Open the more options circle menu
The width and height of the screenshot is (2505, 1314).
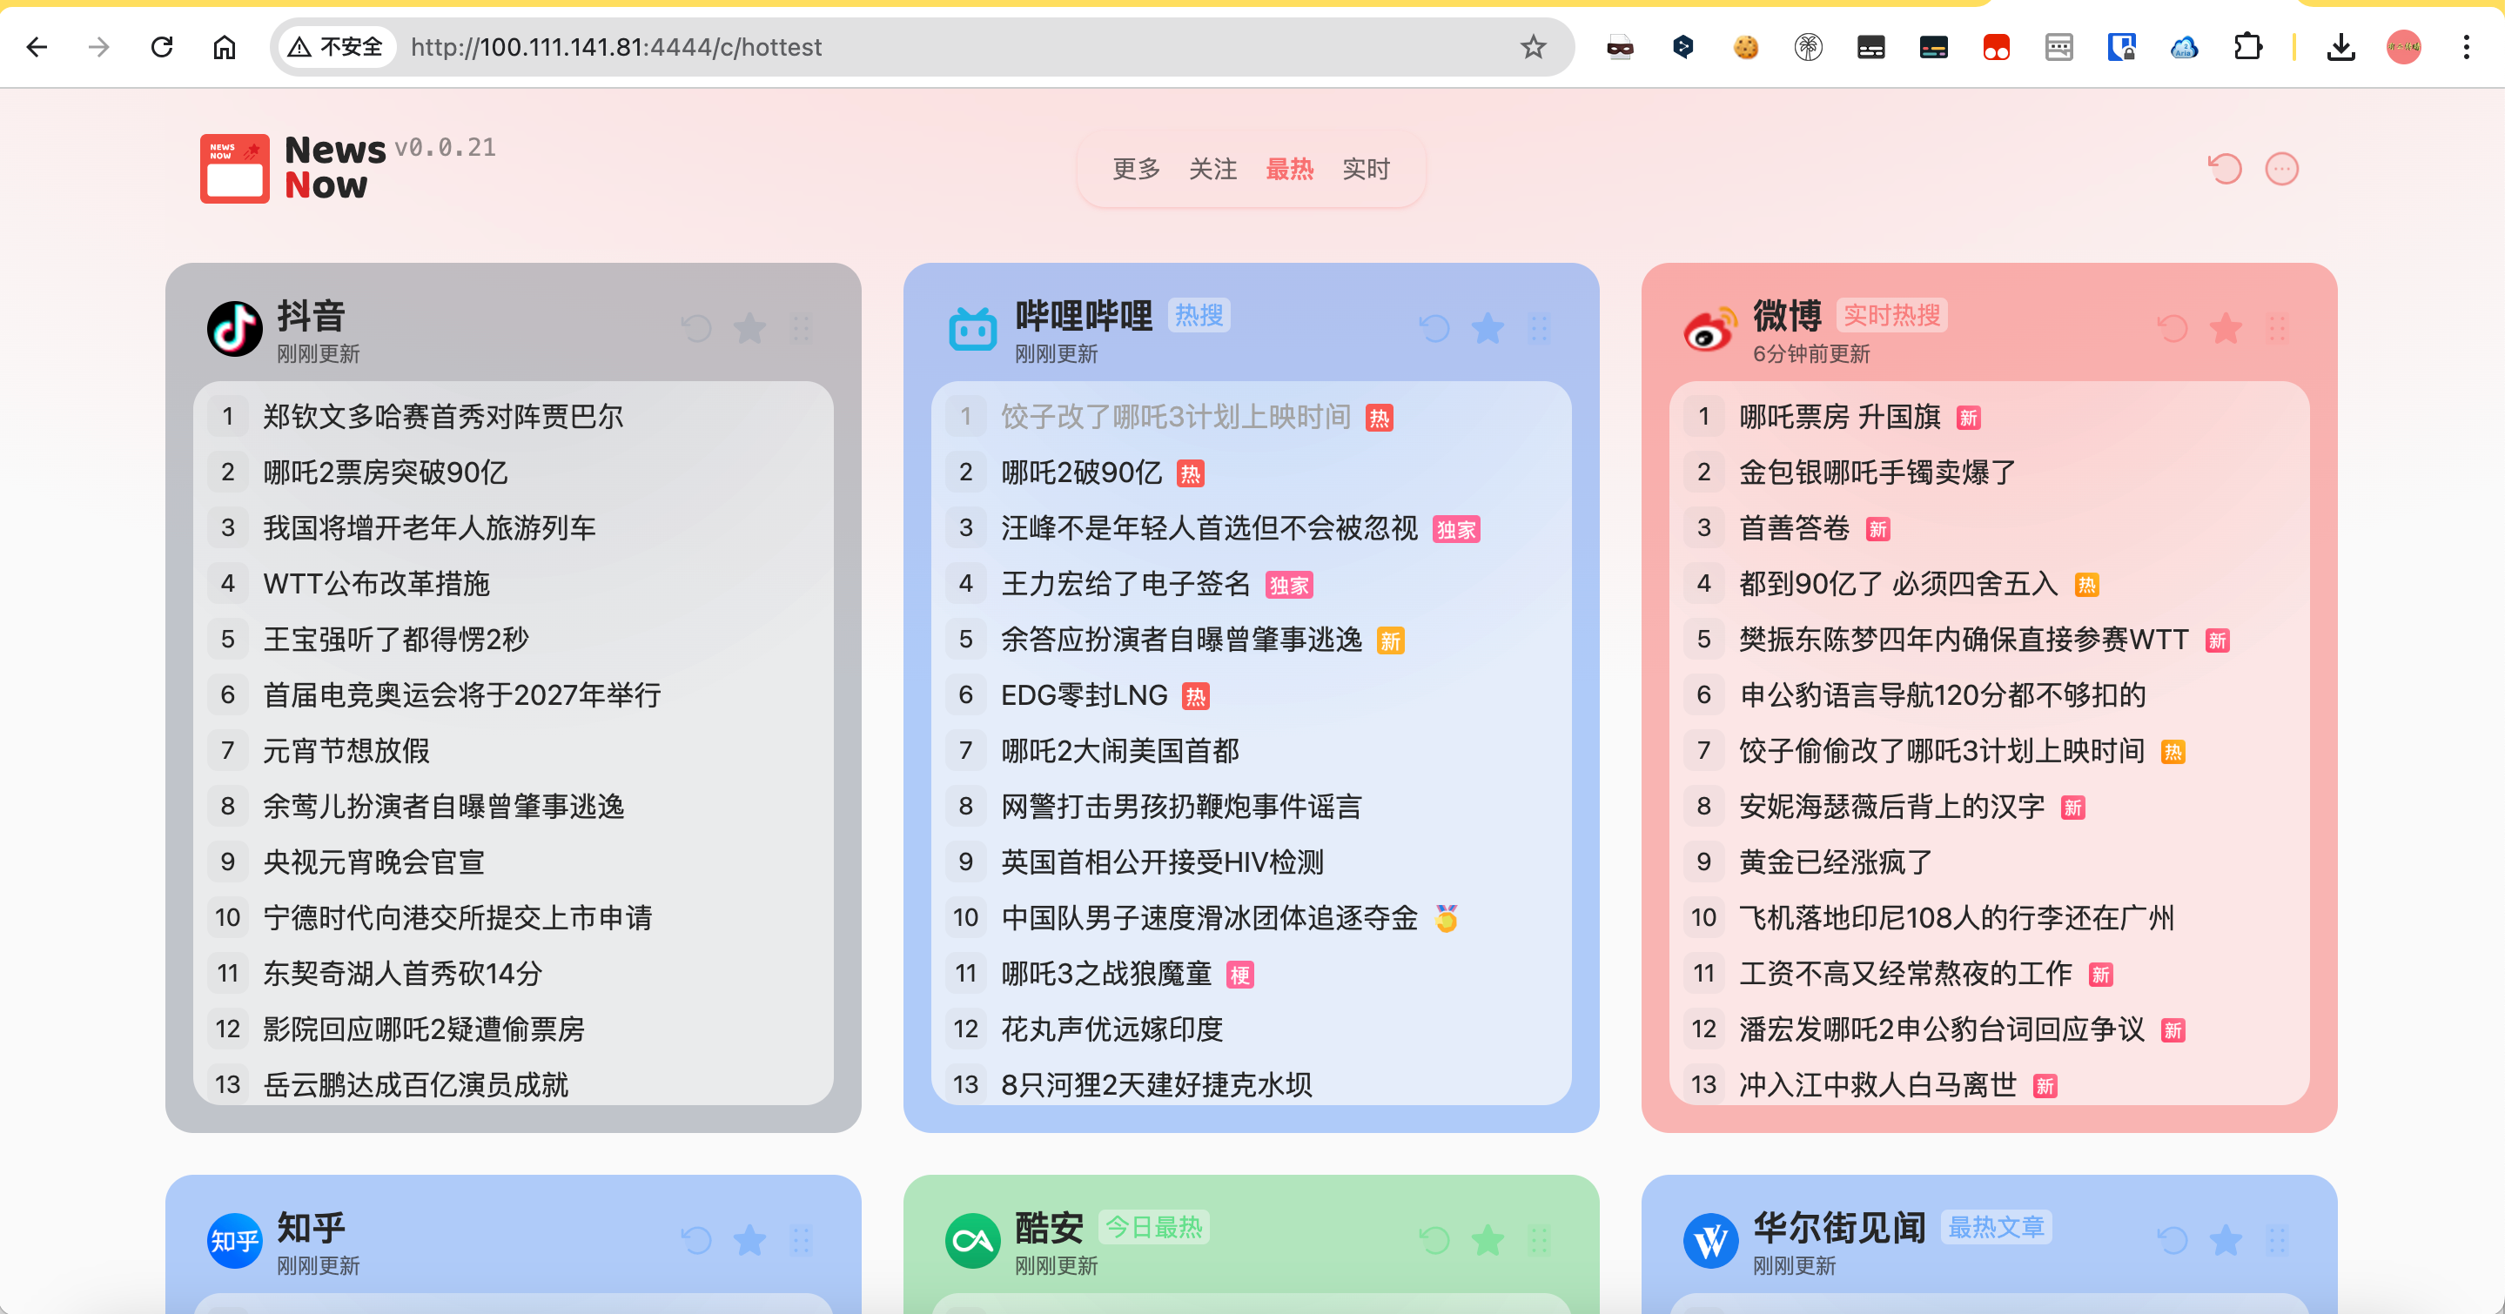click(2281, 169)
